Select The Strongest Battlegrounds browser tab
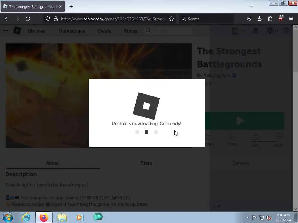 33,7
